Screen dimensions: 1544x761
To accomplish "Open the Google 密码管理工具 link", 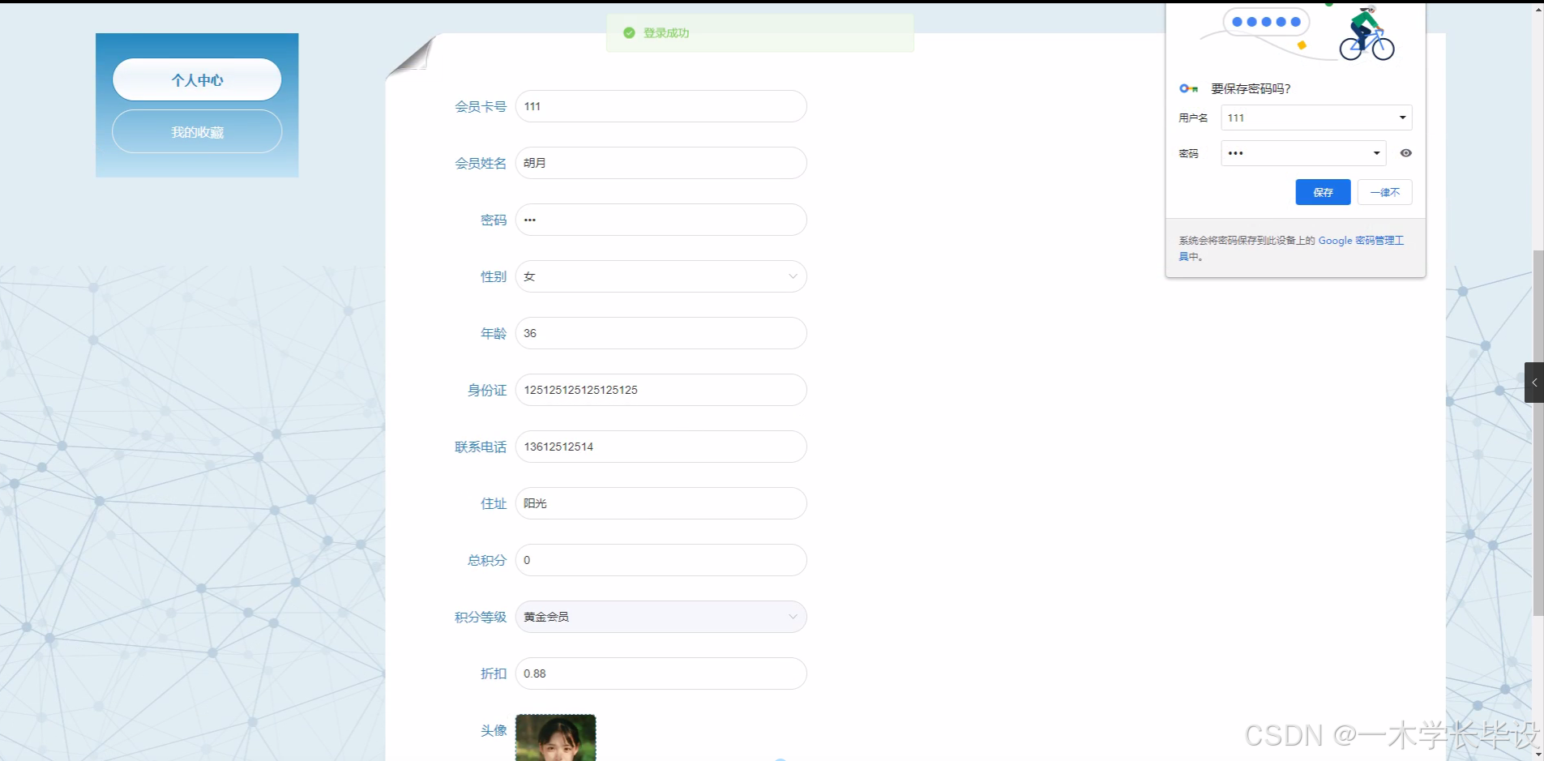I will pos(1362,240).
